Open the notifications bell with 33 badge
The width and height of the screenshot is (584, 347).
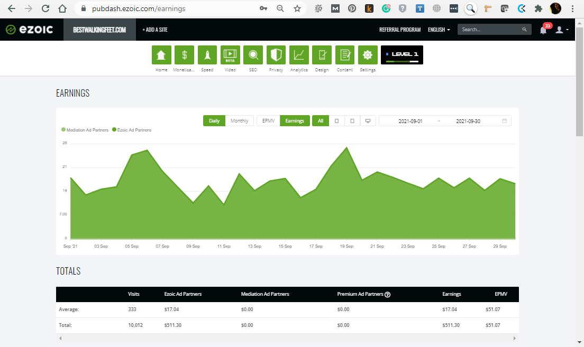point(543,30)
